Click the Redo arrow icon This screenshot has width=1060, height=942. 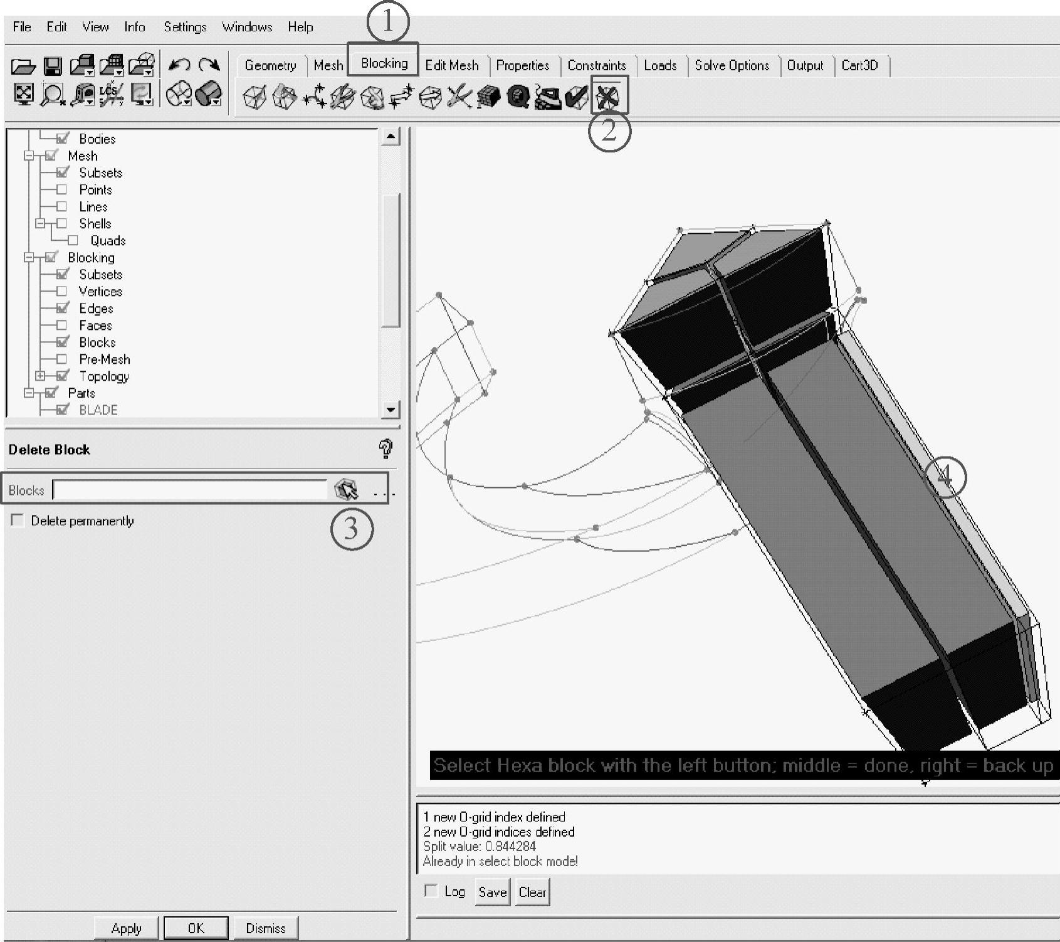209,65
